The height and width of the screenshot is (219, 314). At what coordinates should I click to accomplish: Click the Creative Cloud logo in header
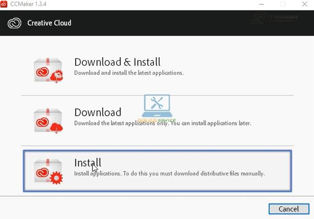pyautogui.click(x=15, y=23)
